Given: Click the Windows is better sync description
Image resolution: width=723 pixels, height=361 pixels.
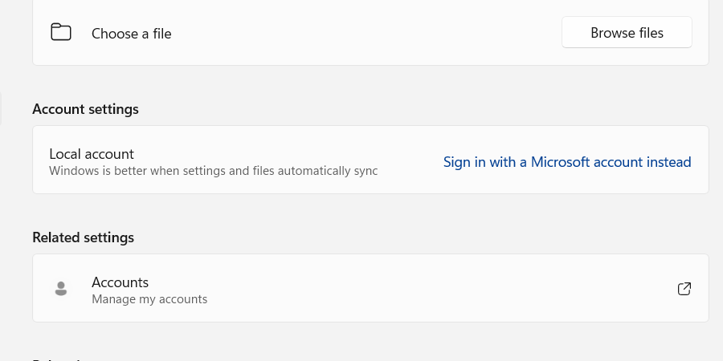Looking at the screenshot, I should (213, 171).
